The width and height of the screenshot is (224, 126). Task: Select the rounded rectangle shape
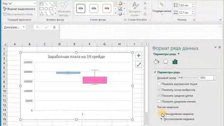tap(51, 9)
